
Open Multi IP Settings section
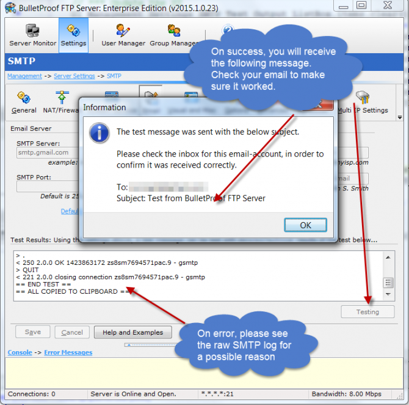(363, 103)
